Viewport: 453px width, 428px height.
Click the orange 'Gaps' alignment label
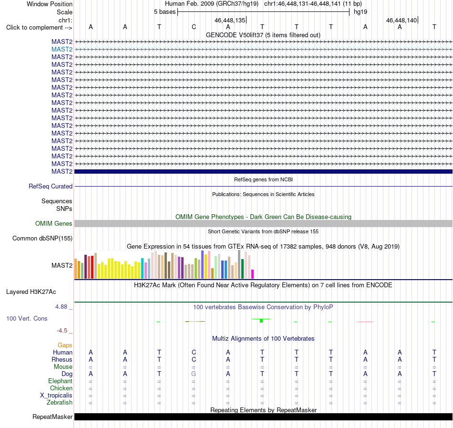click(x=65, y=345)
